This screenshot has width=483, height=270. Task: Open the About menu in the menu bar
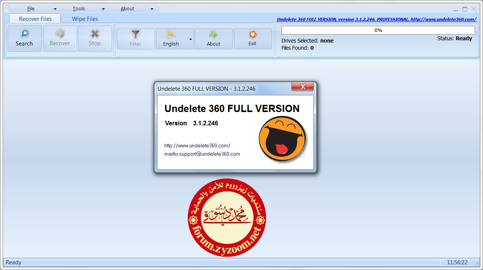(127, 9)
